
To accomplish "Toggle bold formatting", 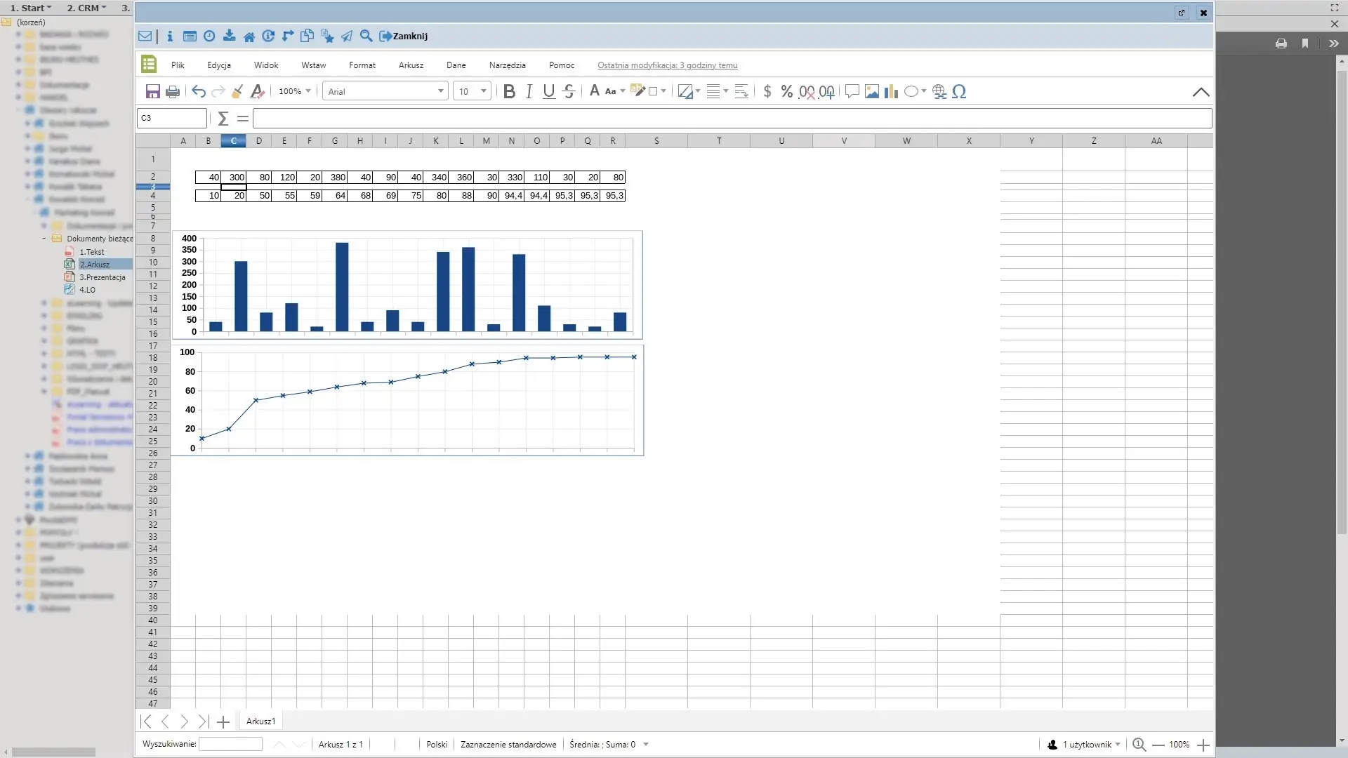I will coord(510,91).
